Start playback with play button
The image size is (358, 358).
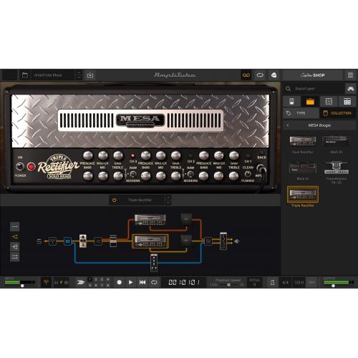coord(131,282)
